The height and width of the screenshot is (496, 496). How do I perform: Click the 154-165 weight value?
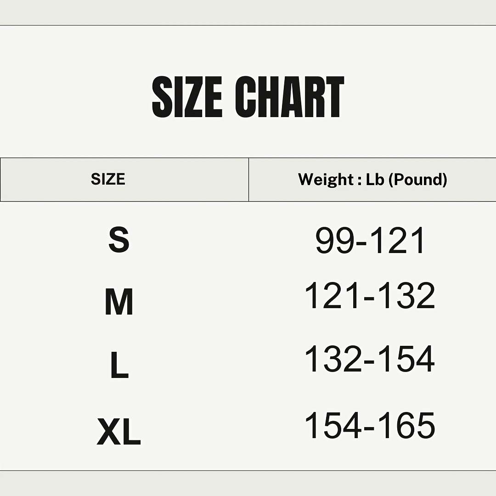click(370, 425)
